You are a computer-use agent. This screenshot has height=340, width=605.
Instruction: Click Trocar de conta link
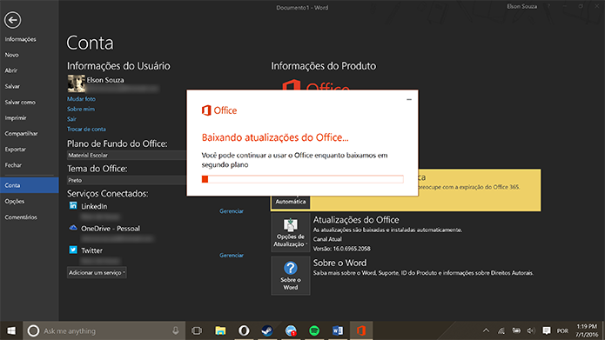pos(86,130)
